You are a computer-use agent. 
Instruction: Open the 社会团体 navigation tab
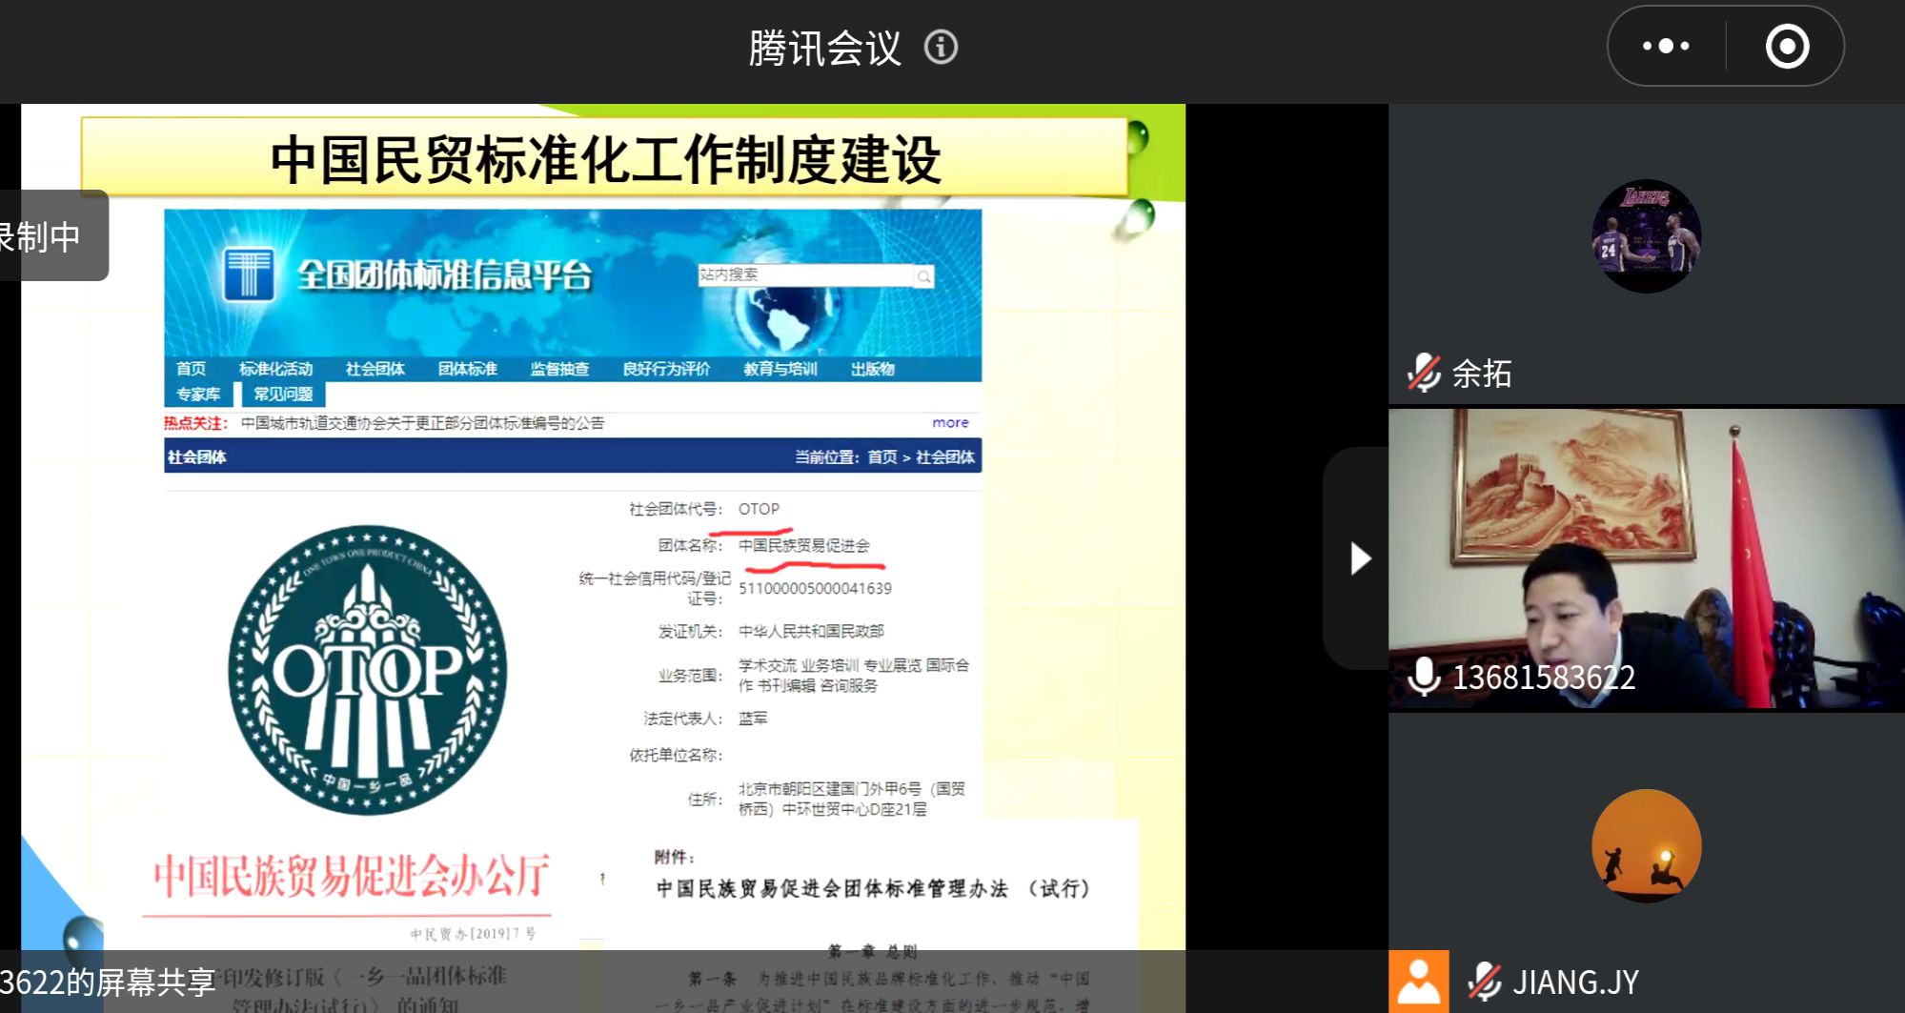[375, 369]
